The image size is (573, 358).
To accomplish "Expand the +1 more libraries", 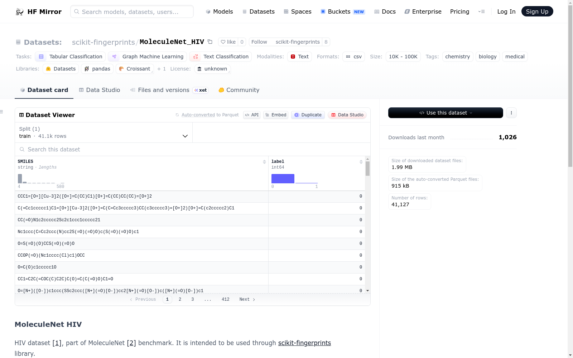I will 162,69.
